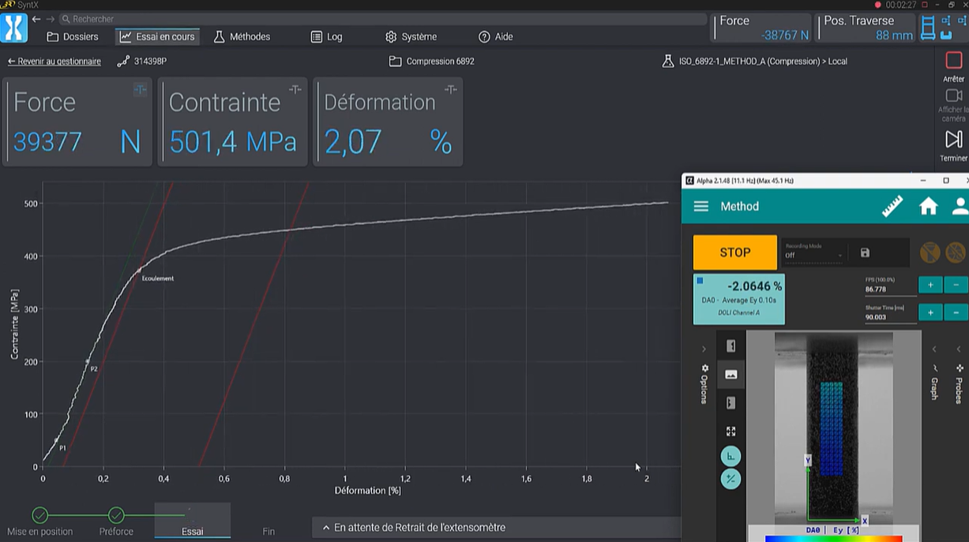Image resolution: width=969 pixels, height=542 pixels.
Task: Go to the Alpha home screen
Action: [x=928, y=207]
